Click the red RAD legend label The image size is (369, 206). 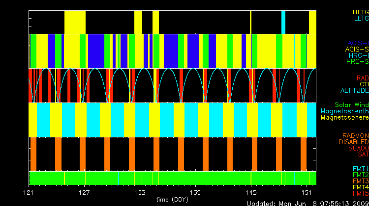point(362,78)
